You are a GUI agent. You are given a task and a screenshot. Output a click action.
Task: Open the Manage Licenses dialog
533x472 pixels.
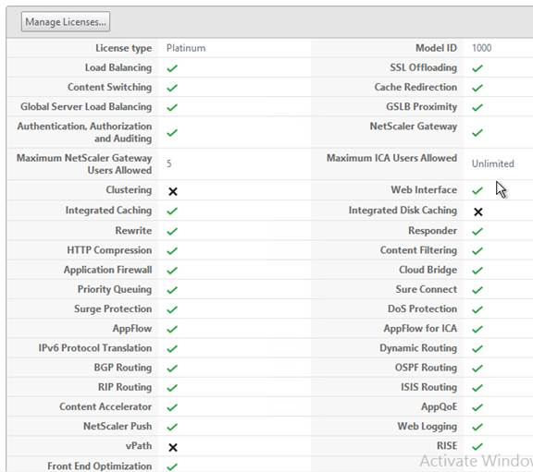[66, 22]
